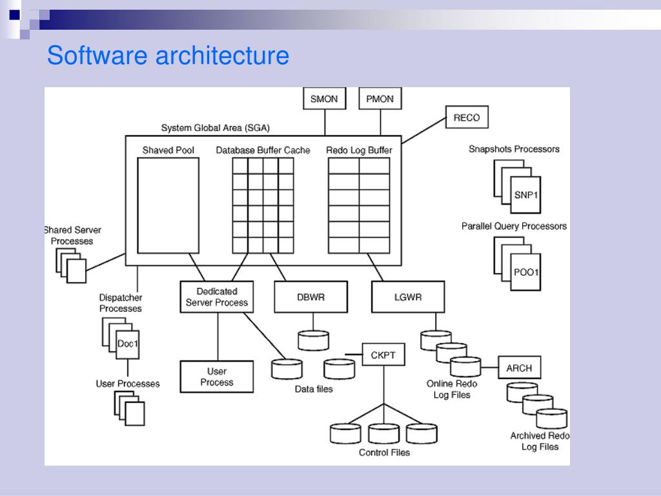Screen dimensions: 661x496
Task: Click the System Global Area (SGA) label
Action: [x=215, y=127]
